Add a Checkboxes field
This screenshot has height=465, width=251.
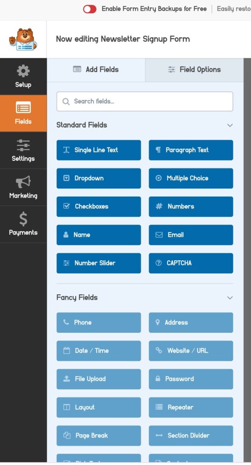click(x=99, y=207)
